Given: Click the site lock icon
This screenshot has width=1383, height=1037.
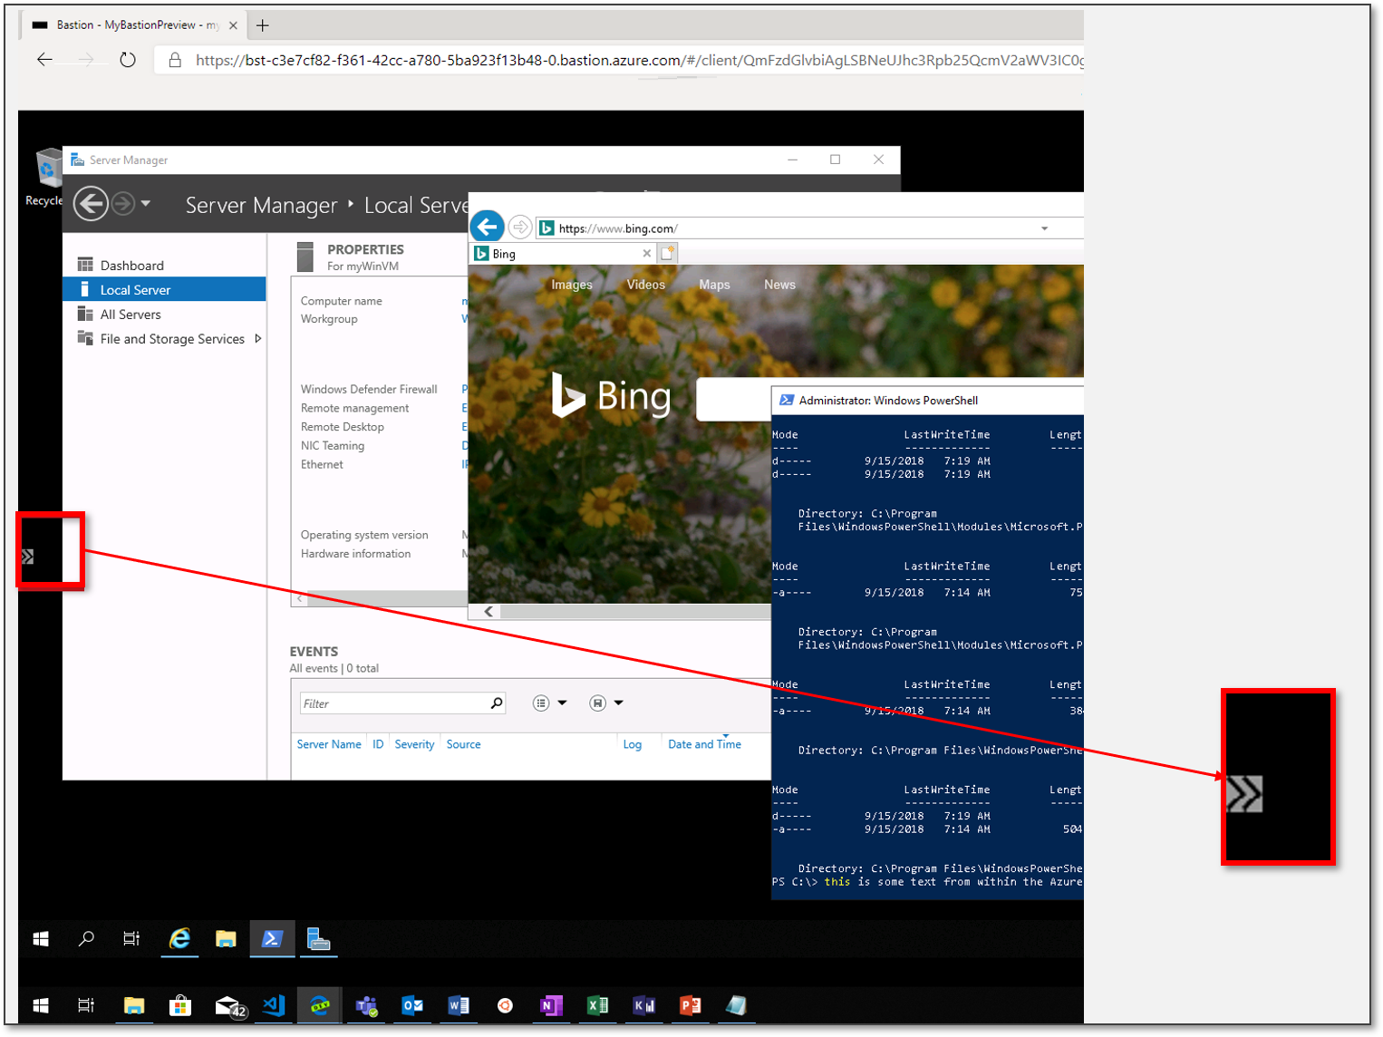Looking at the screenshot, I should tap(175, 60).
